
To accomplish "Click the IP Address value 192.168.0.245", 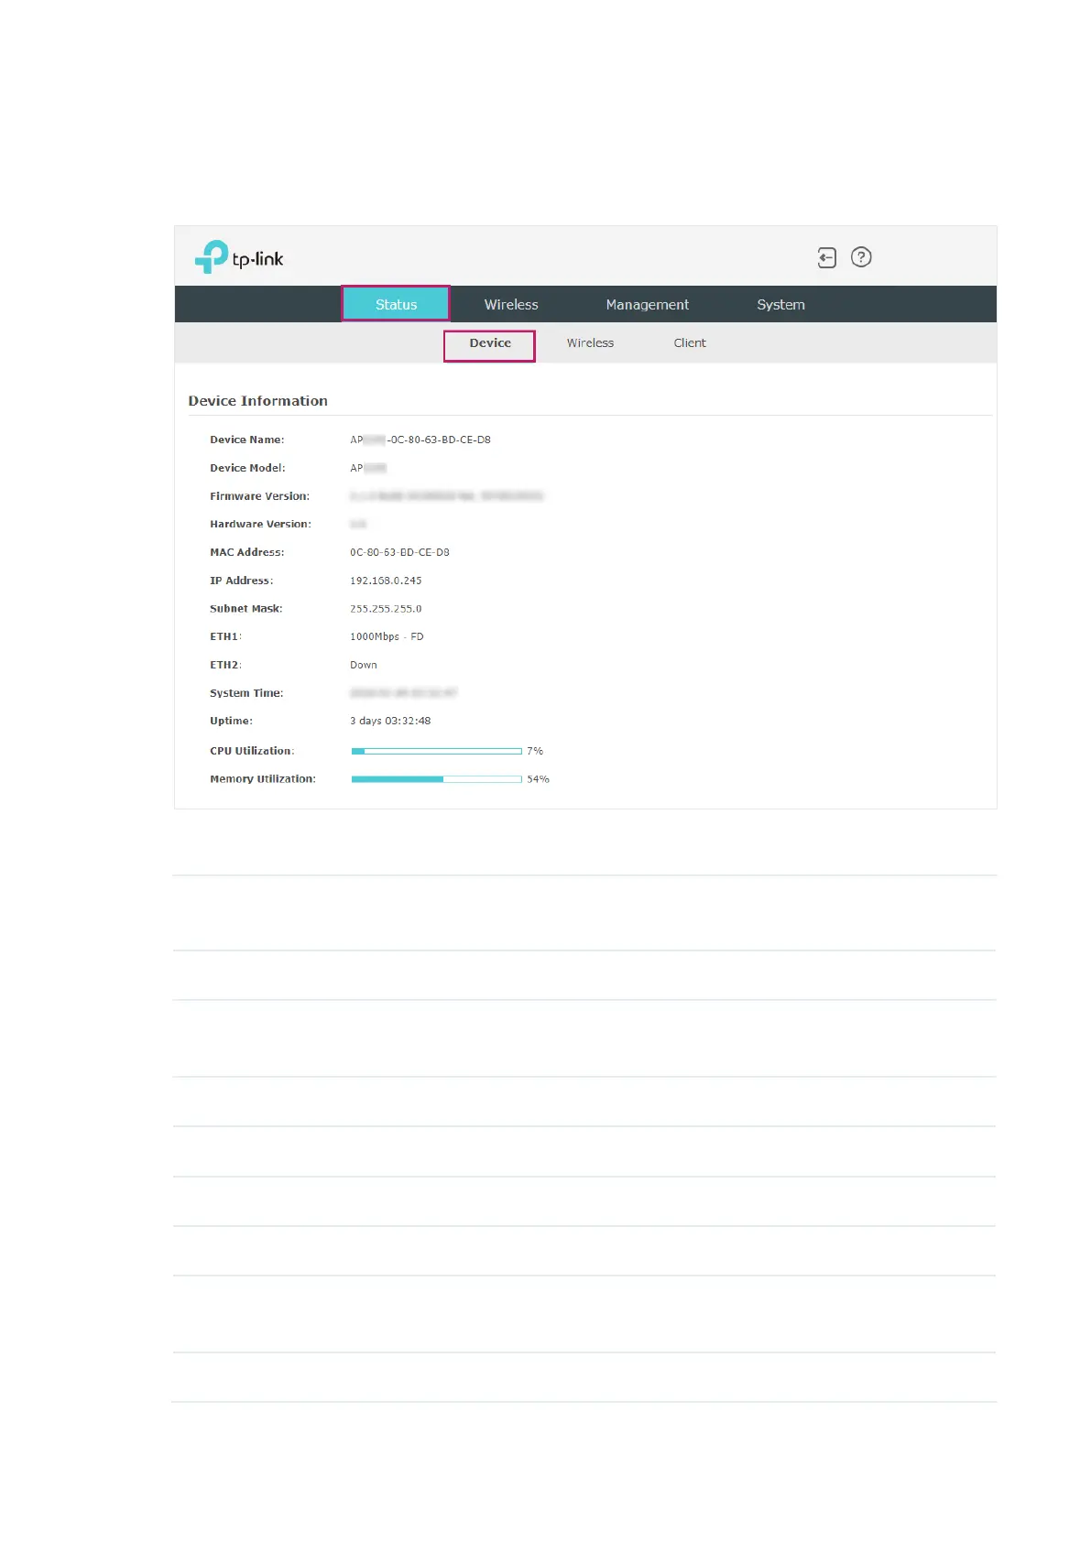I will tap(386, 581).
